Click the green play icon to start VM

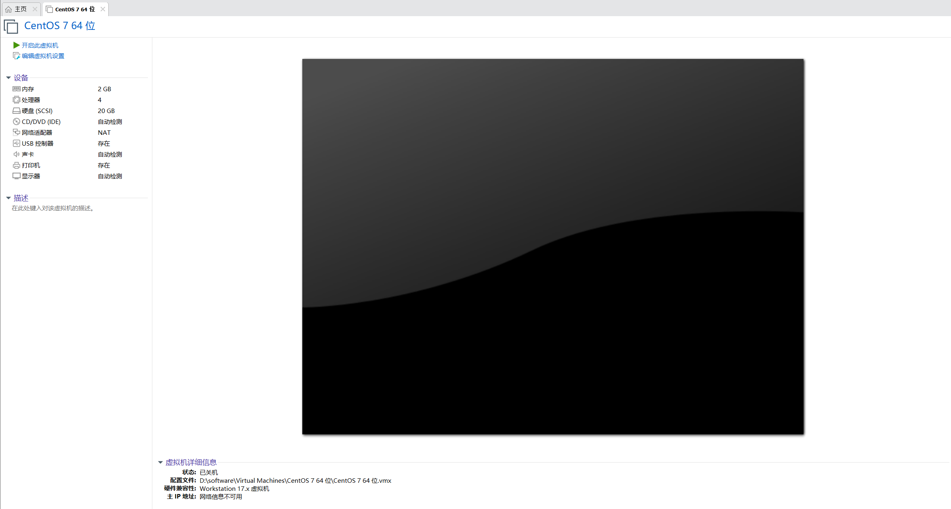(16, 45)
